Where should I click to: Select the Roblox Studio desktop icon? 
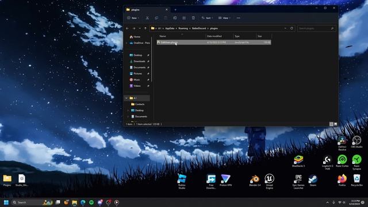click(182, 181)
